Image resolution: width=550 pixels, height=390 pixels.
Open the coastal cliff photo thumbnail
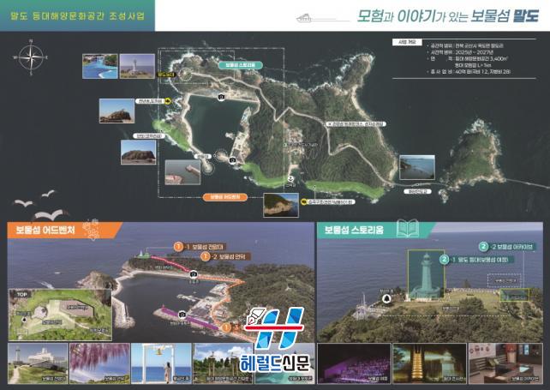(281, 205)
